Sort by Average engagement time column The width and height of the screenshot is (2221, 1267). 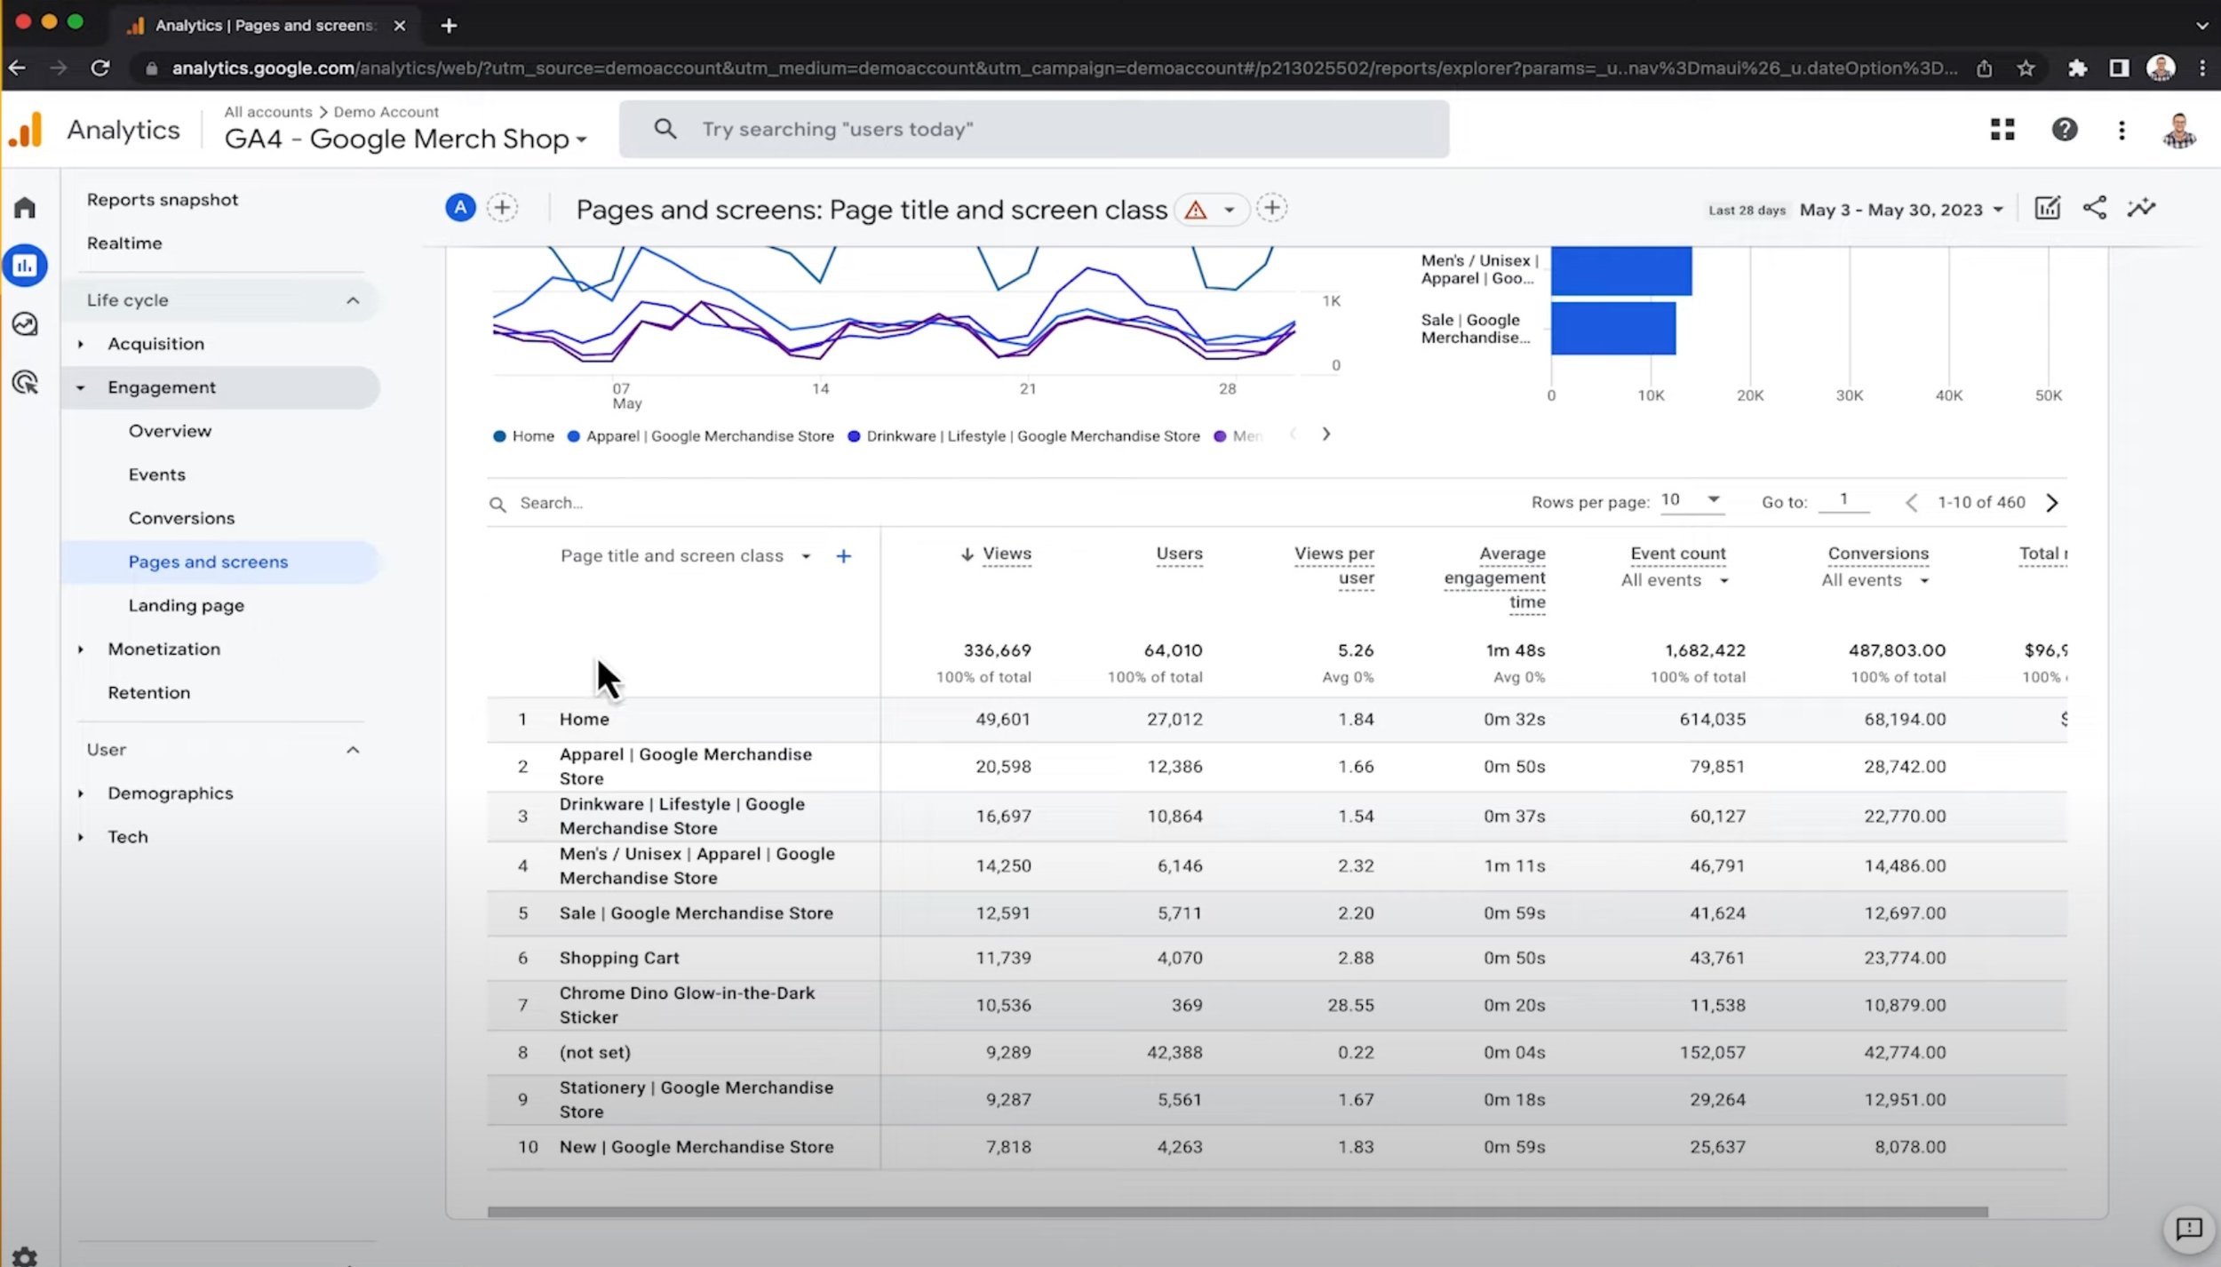click(1494, 578)
